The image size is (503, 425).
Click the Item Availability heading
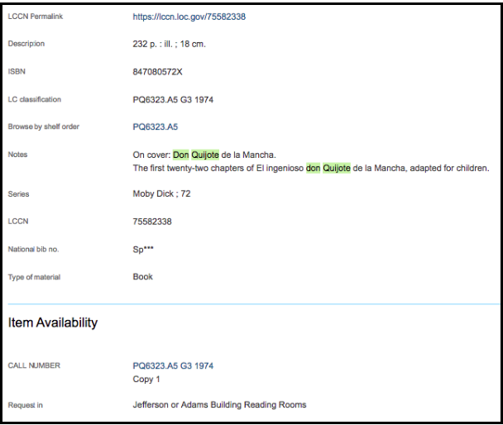(x=53, y=322)
